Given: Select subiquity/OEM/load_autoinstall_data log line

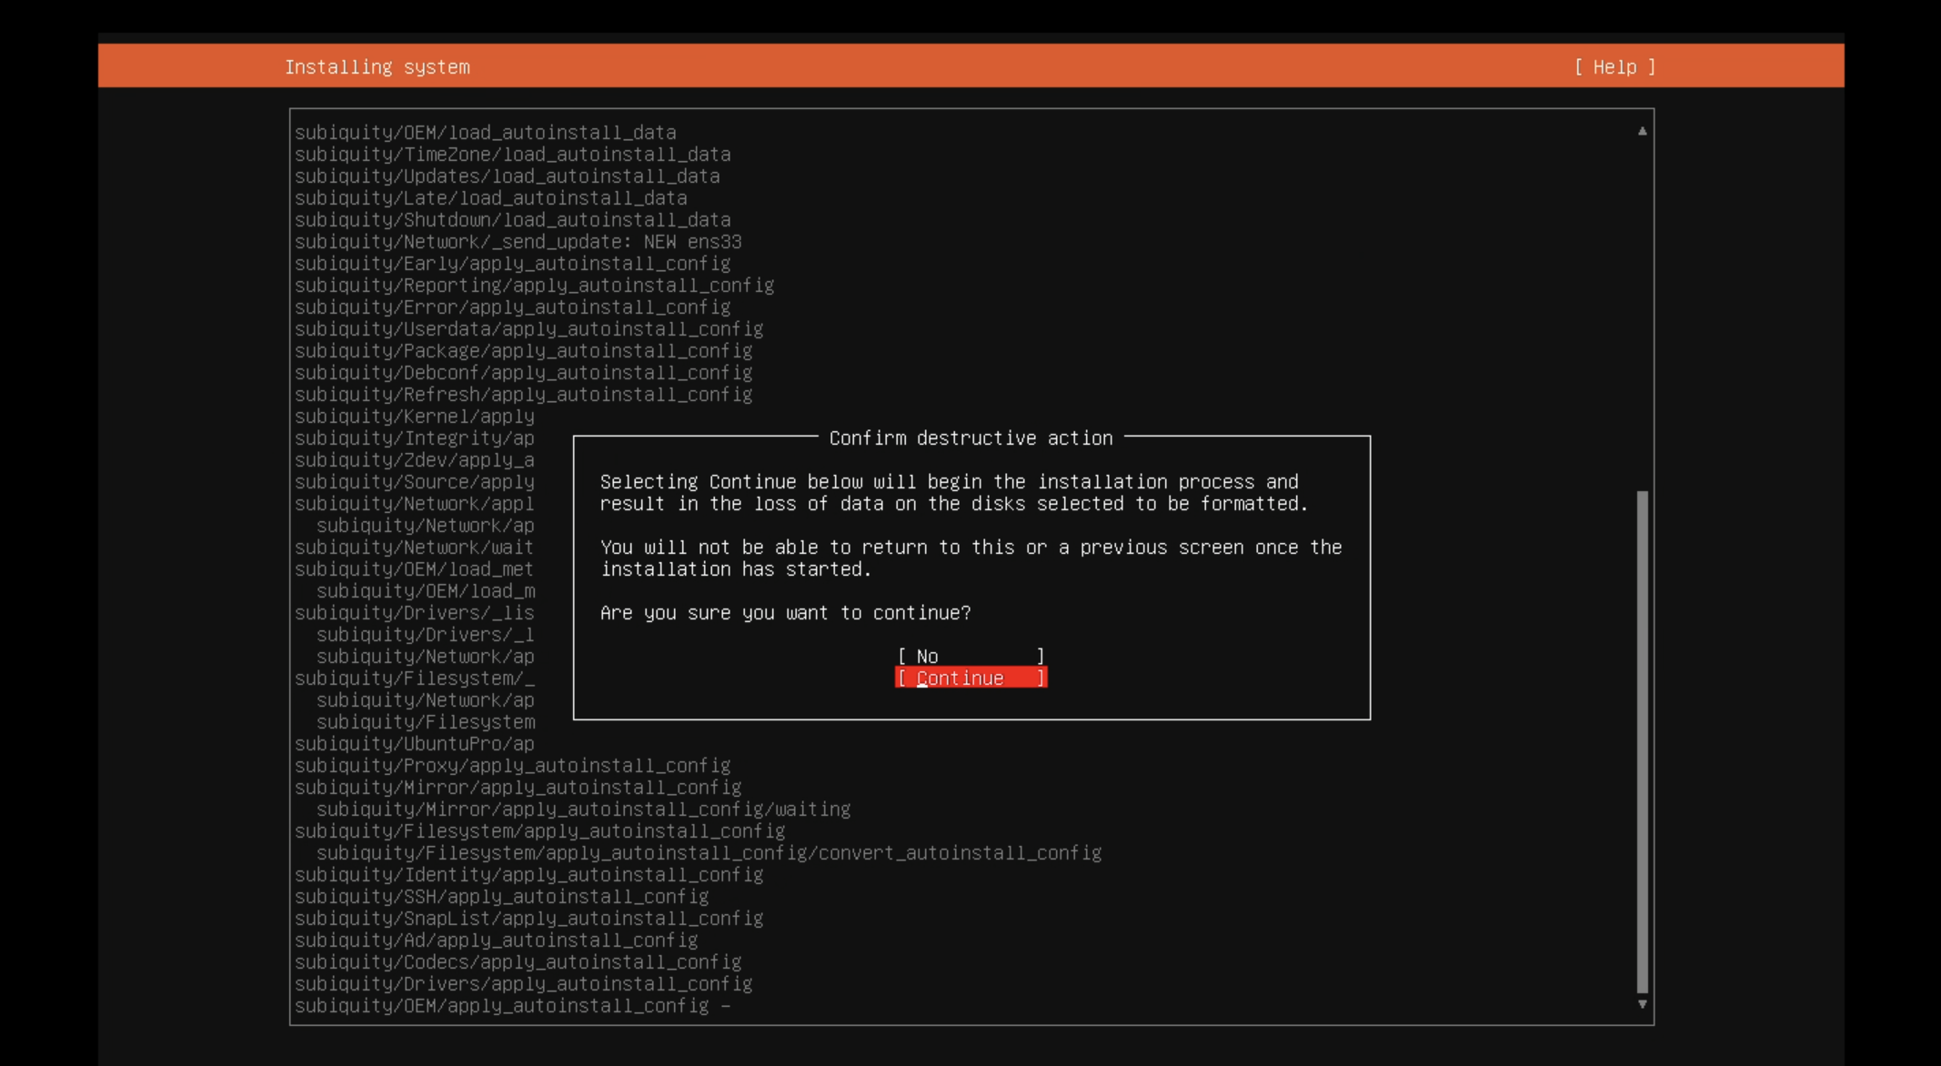Looking at the screenshot, I should [485, 133].
